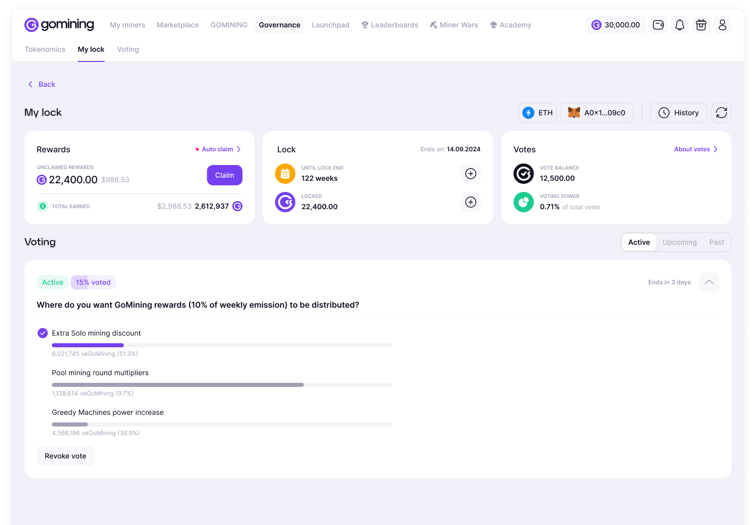Image resolution: width=756 pixels, height=525 pixels.
Task: Open the wallet icon in header
Action: [658, 25]
